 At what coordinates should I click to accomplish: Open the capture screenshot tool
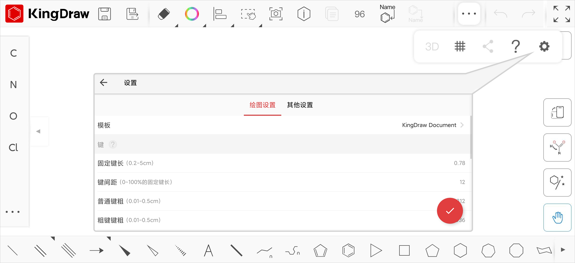click(x=276, y=14)
